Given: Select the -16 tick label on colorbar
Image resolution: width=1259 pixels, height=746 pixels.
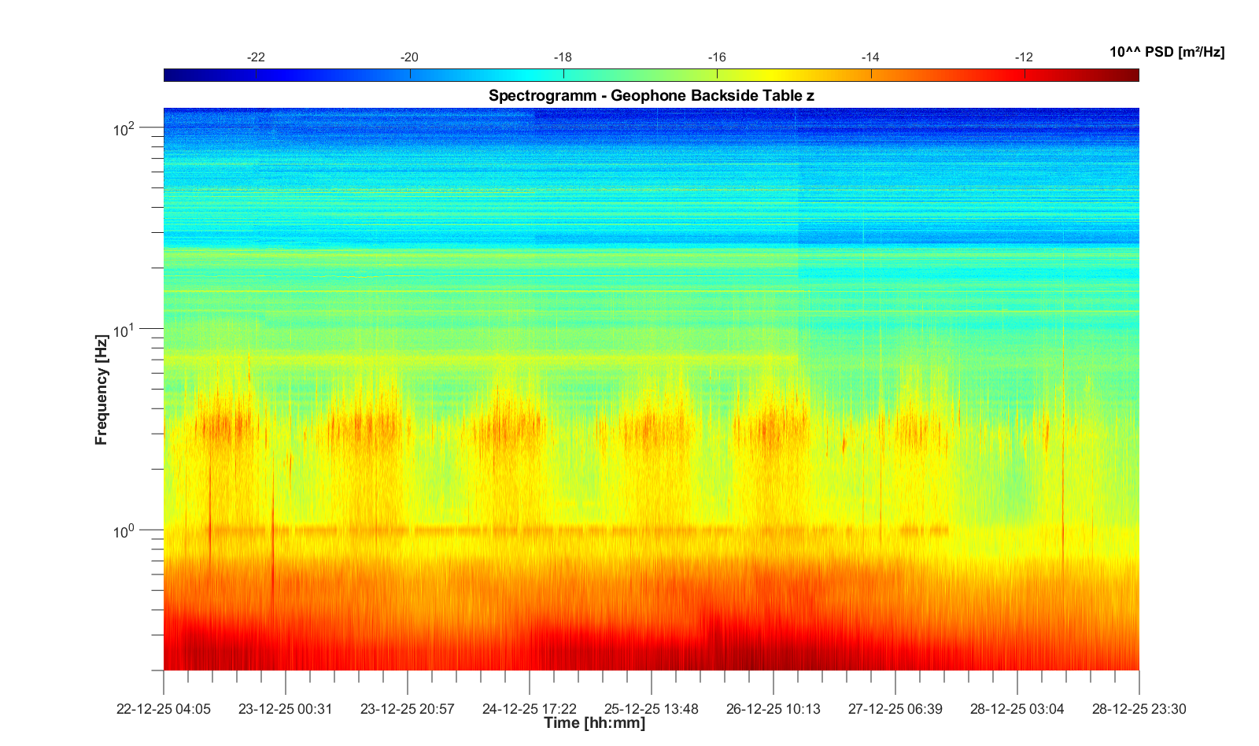Looking at the screenshot, I should (717, 57).
